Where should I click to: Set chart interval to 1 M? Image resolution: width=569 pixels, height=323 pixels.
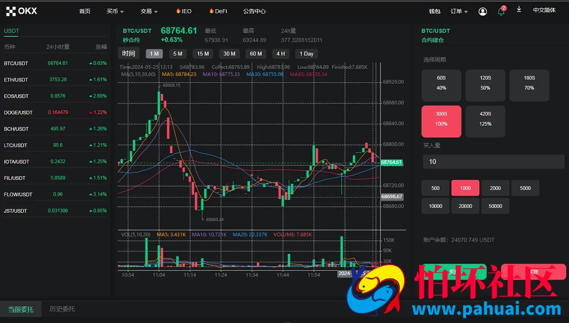pos(154,54)
